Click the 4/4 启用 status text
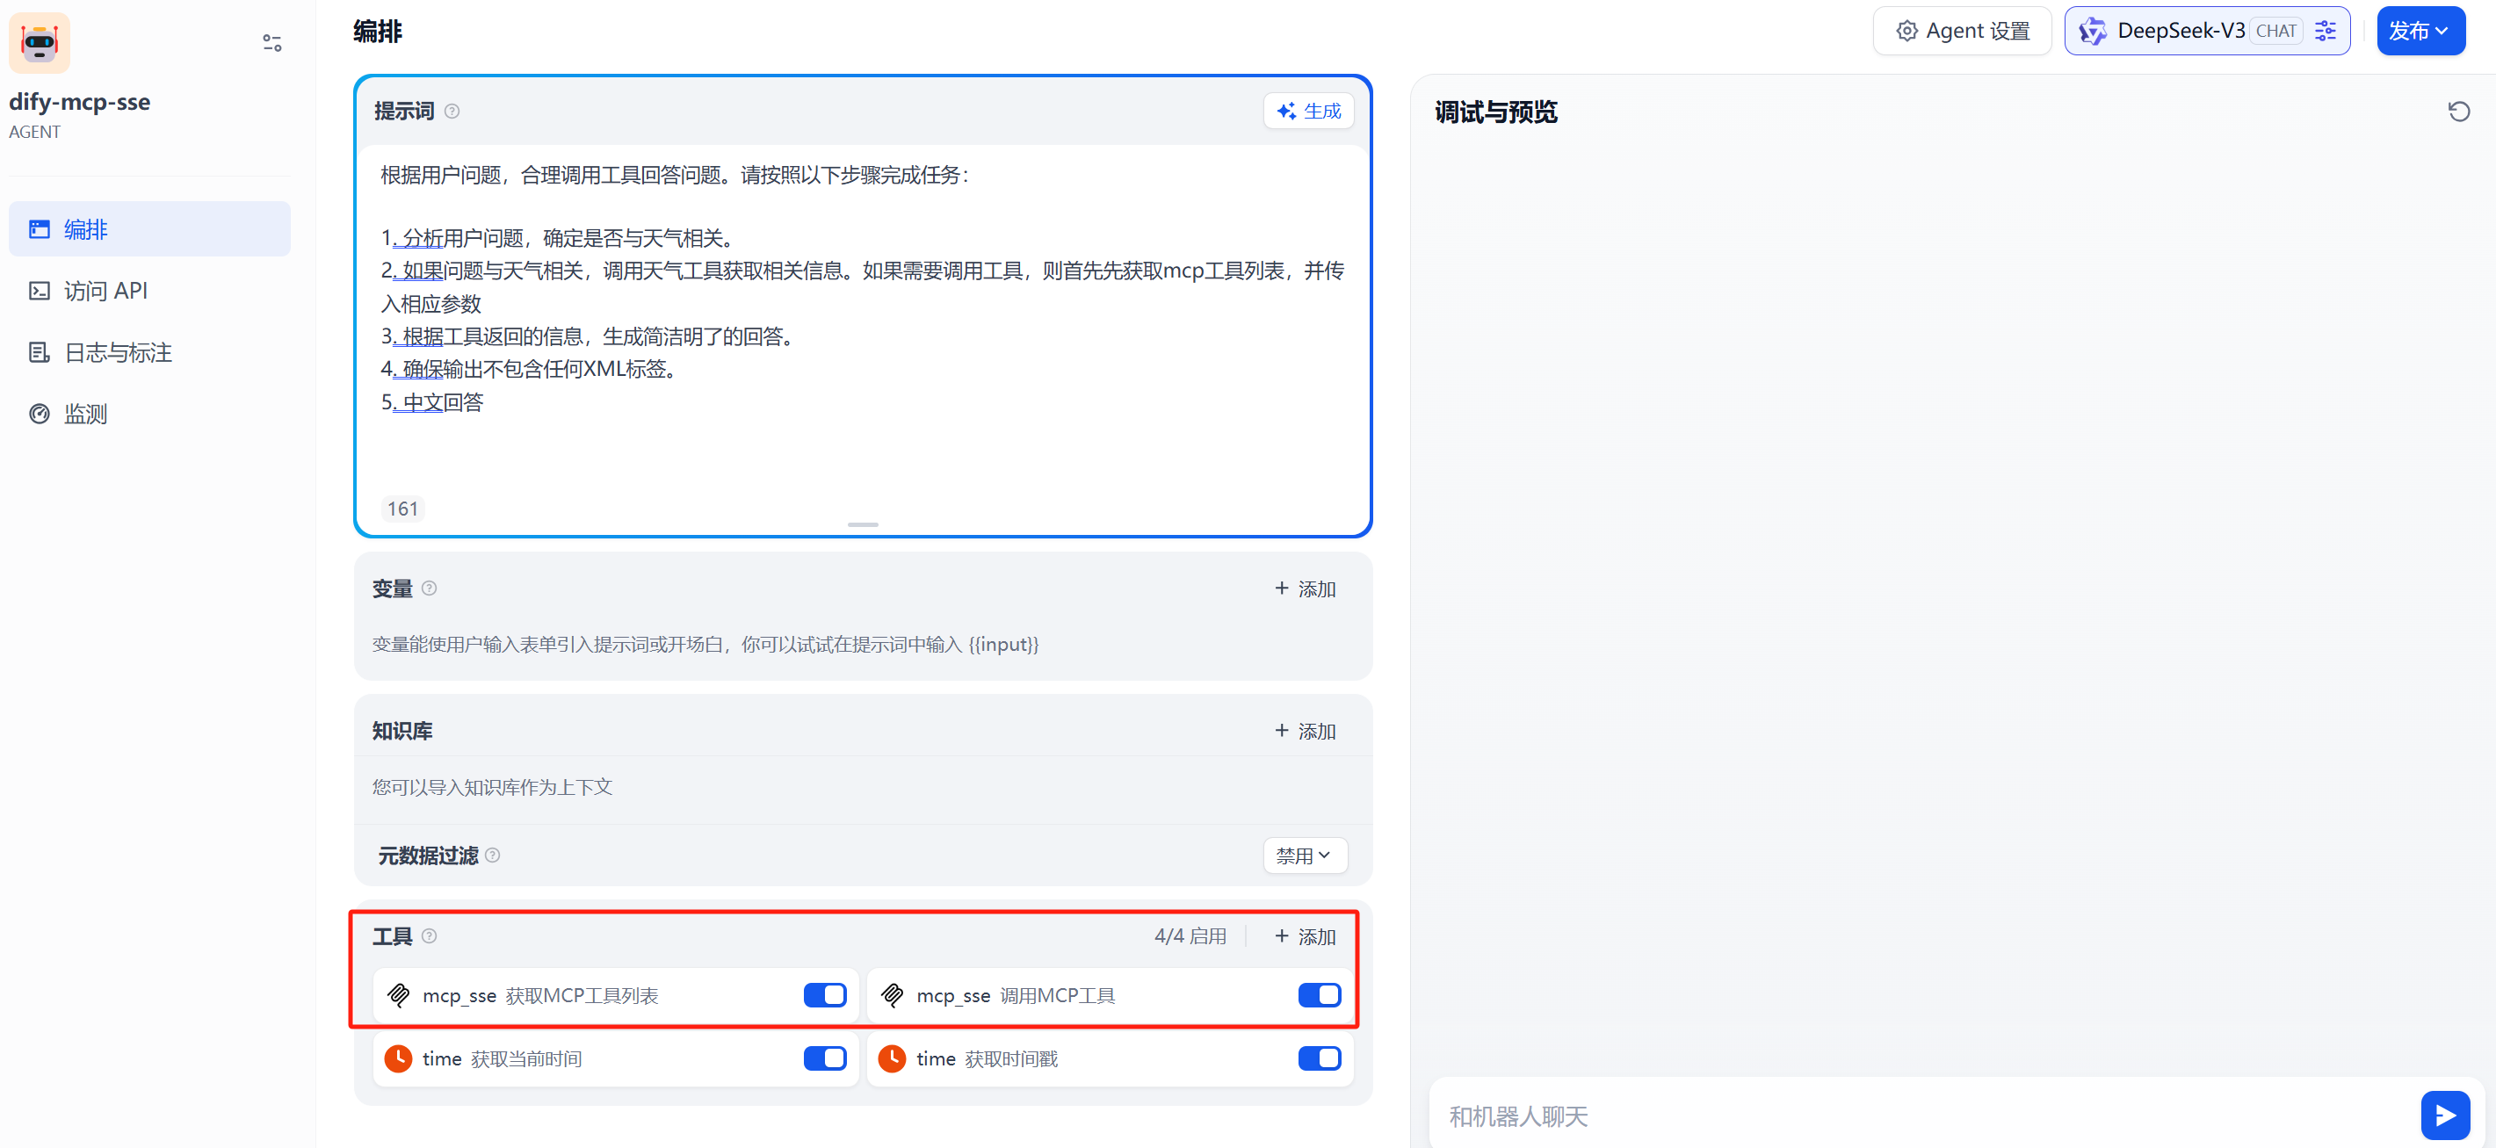Image resolution: width=2496 pixels, height=1148 pixels. click(x=1190, y=937)
